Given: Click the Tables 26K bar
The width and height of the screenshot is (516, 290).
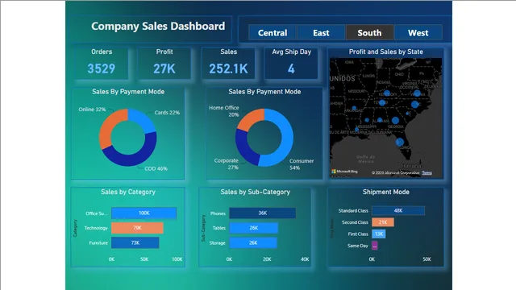Looking at the screenshot, I should tap(253, 228).
